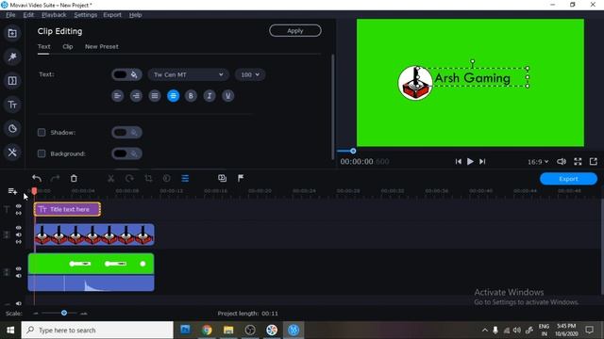Open the Tw Cen MT font dropdown
Viewport: 604px width, 339px height.
tap(189, 74)
